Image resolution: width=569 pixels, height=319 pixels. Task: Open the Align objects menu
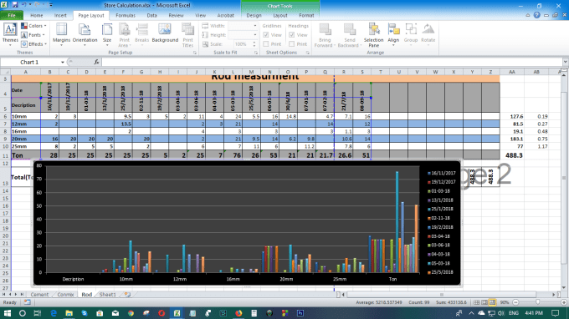(x=393, y=35)
